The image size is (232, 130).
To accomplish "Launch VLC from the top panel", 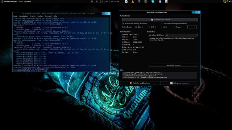I will pos(133,1).
